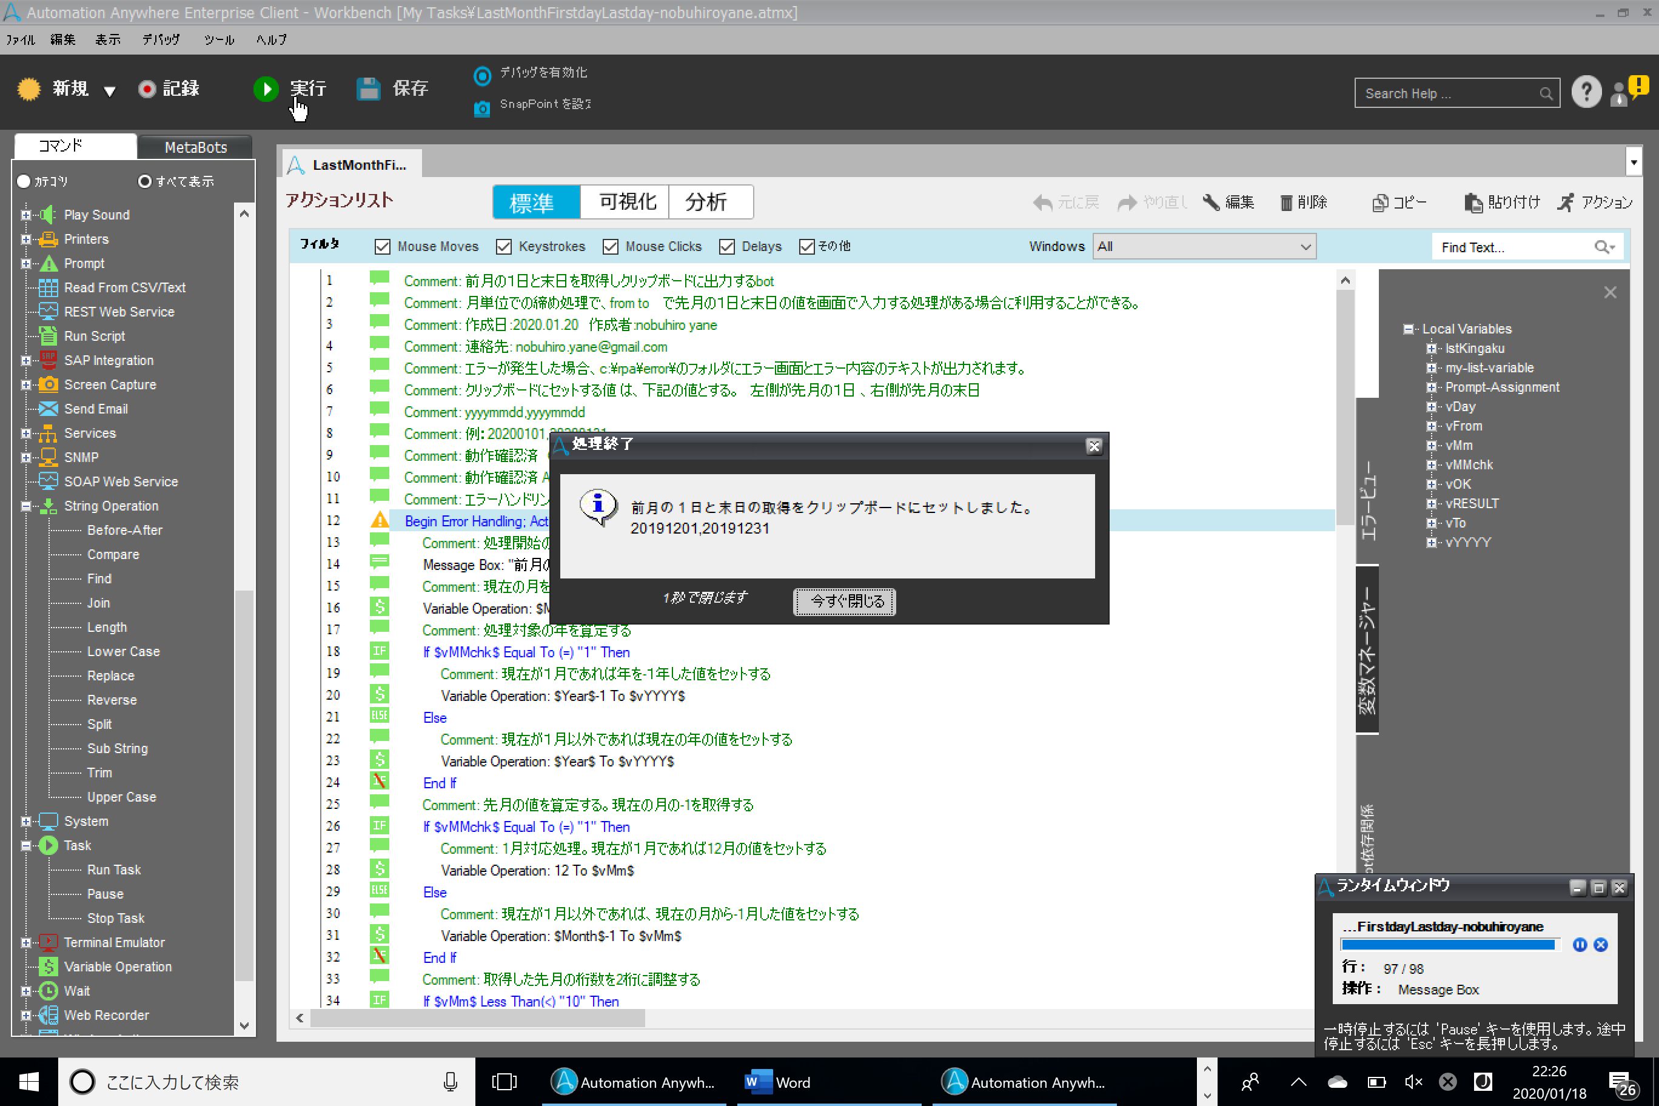Click the Save (保存) floppy disk icon

tap(368, 89)
